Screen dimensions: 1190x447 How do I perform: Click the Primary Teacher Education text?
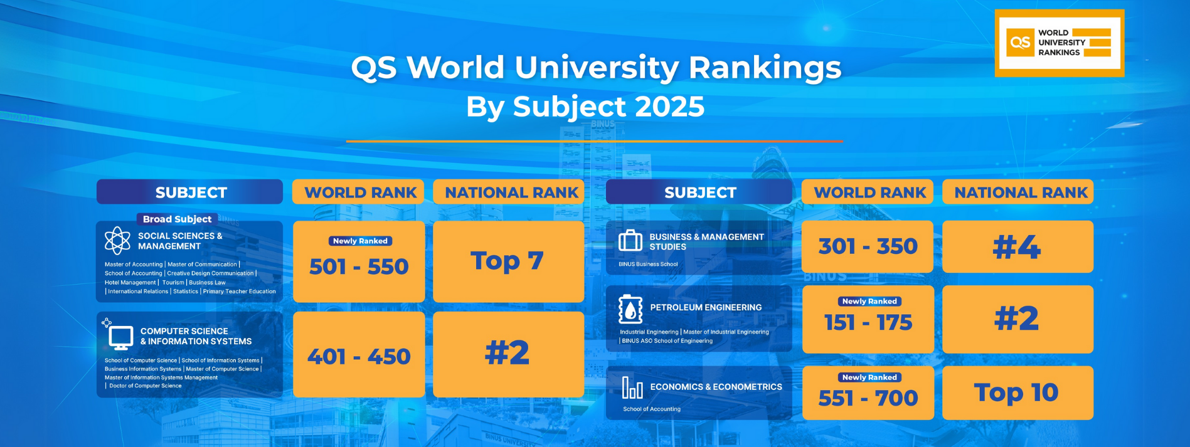click(239, 292)
